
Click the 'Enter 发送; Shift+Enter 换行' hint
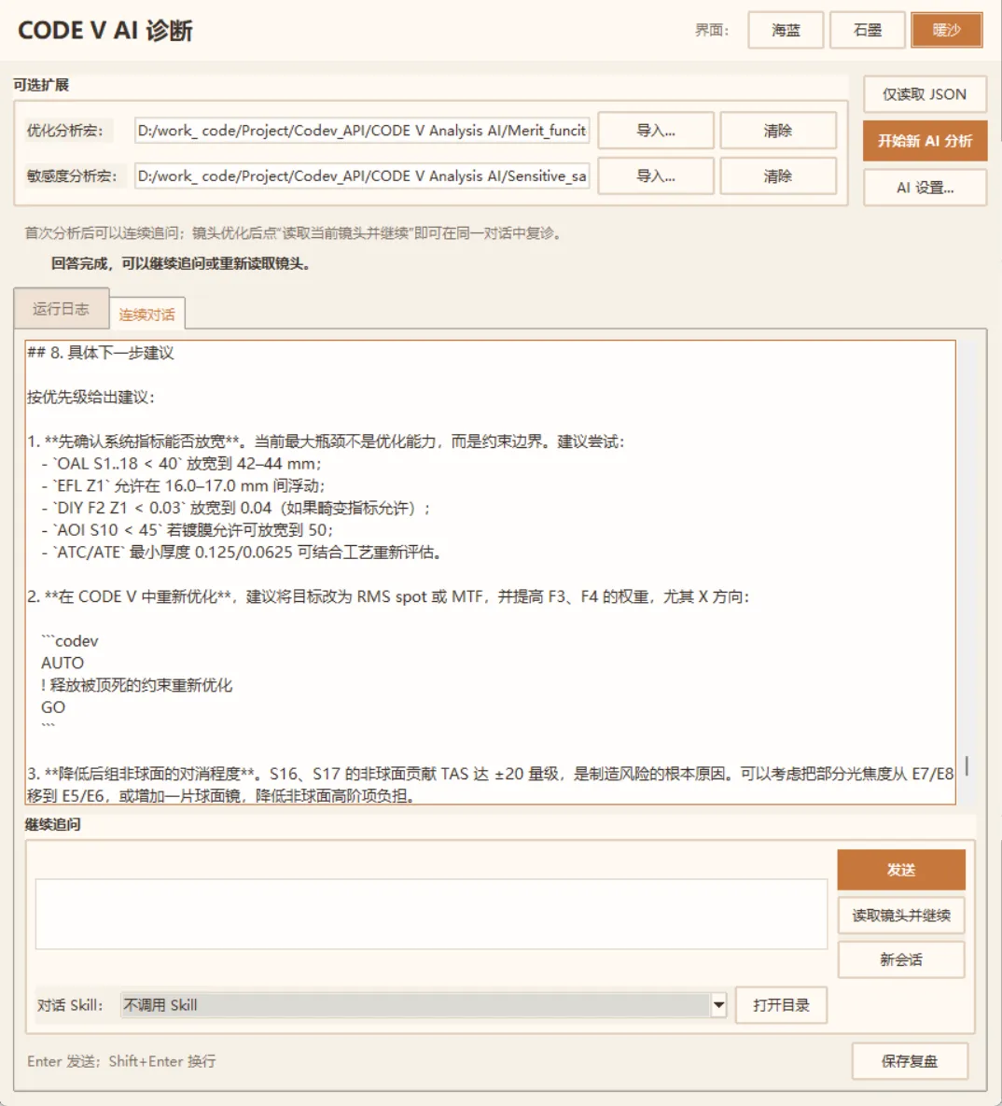(121, 1061)
